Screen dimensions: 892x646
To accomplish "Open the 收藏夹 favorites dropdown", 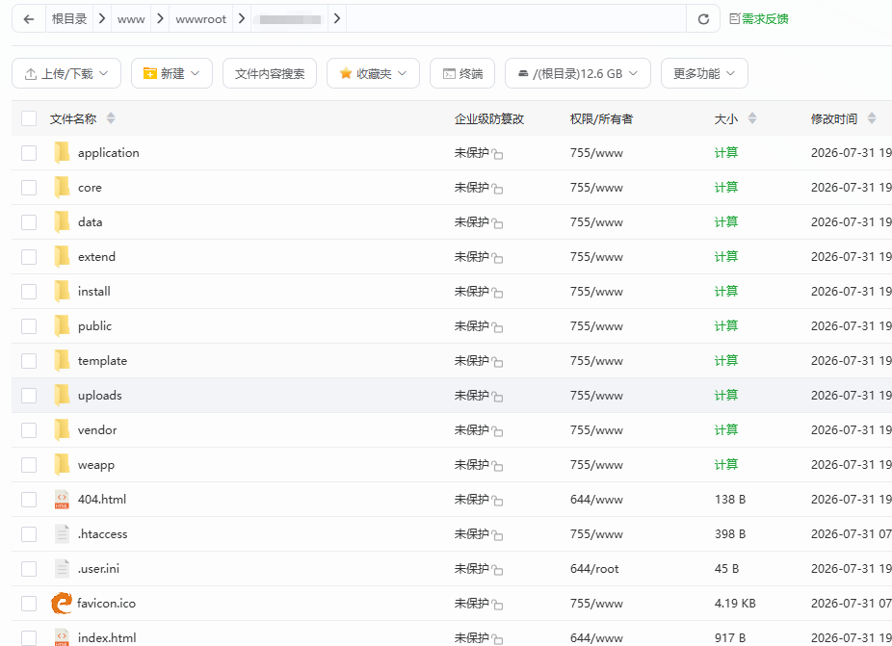I will [373, 73].
